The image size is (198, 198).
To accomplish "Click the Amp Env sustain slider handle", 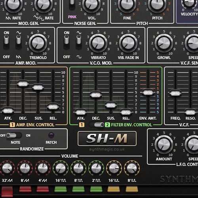I will click(38, 87).
